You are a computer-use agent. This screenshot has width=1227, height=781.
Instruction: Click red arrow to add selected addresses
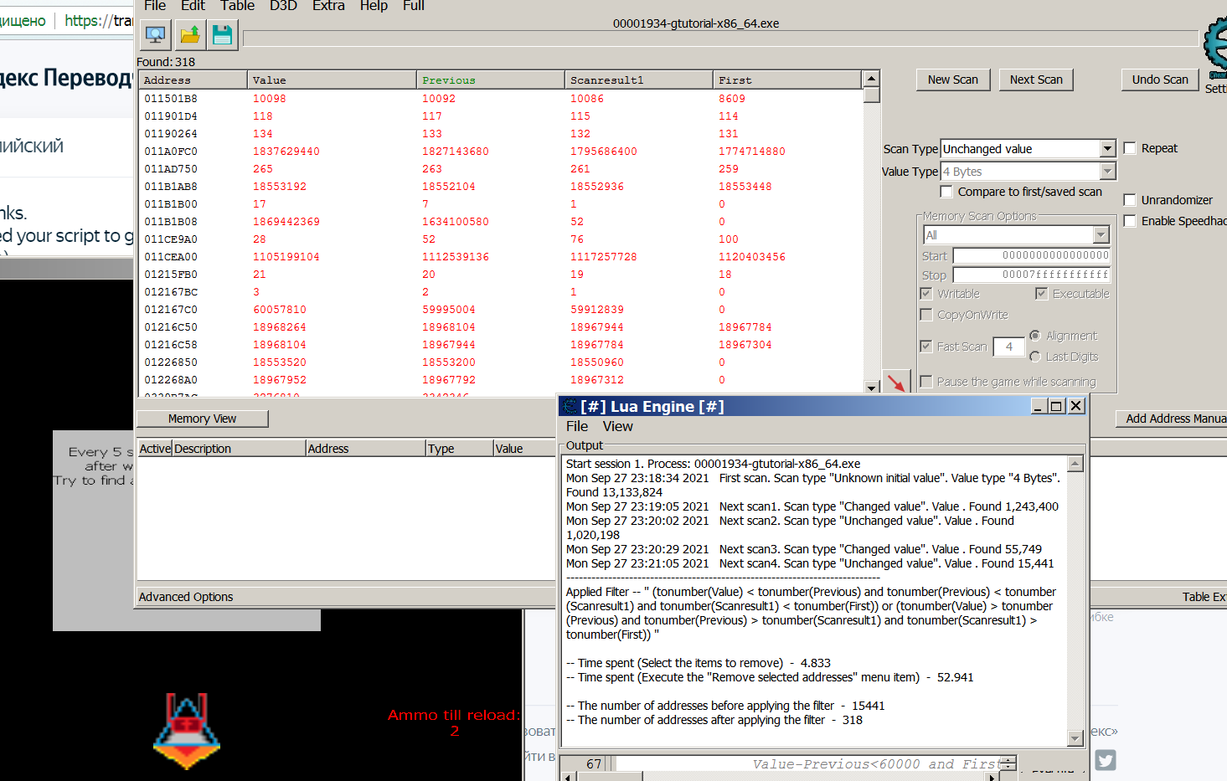[x=896, y=383]
